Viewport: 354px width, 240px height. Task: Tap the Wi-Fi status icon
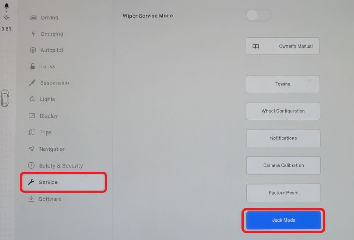(6, 18)
